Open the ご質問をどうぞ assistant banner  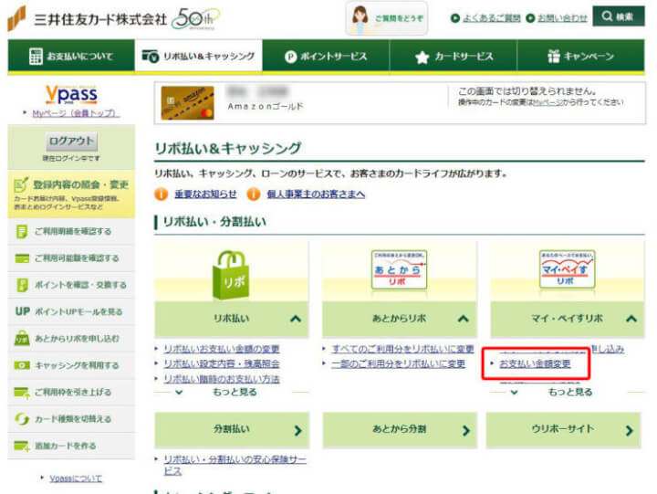tap(386, 19)
